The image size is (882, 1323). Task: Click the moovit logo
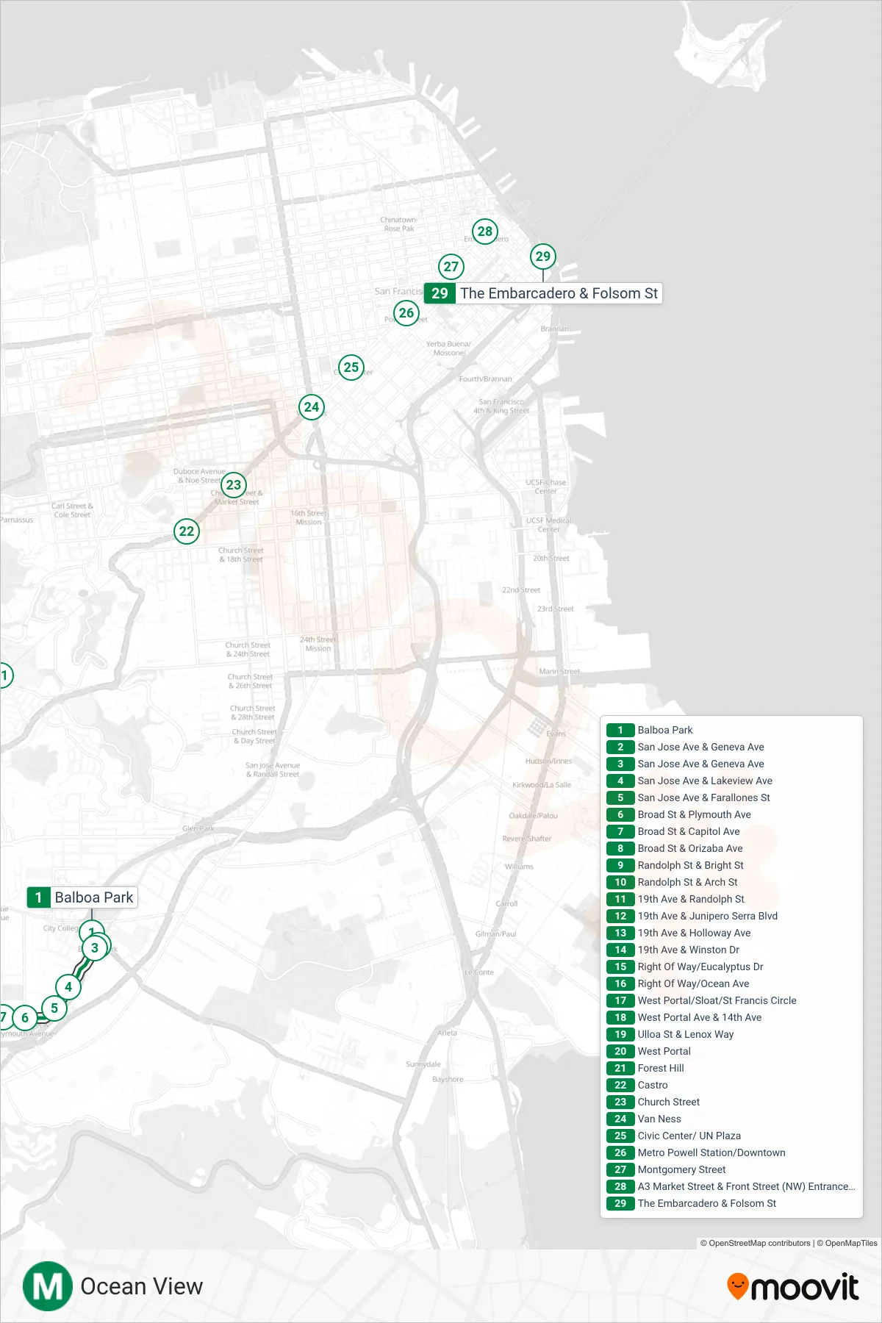pos(792,1287)
